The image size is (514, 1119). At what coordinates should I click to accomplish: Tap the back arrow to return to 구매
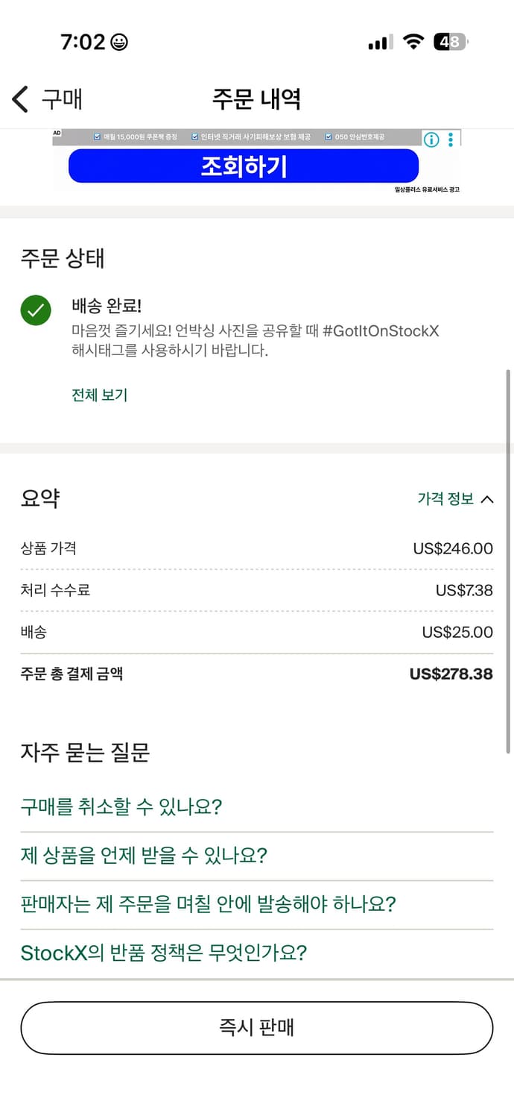[x=19, y=98]
